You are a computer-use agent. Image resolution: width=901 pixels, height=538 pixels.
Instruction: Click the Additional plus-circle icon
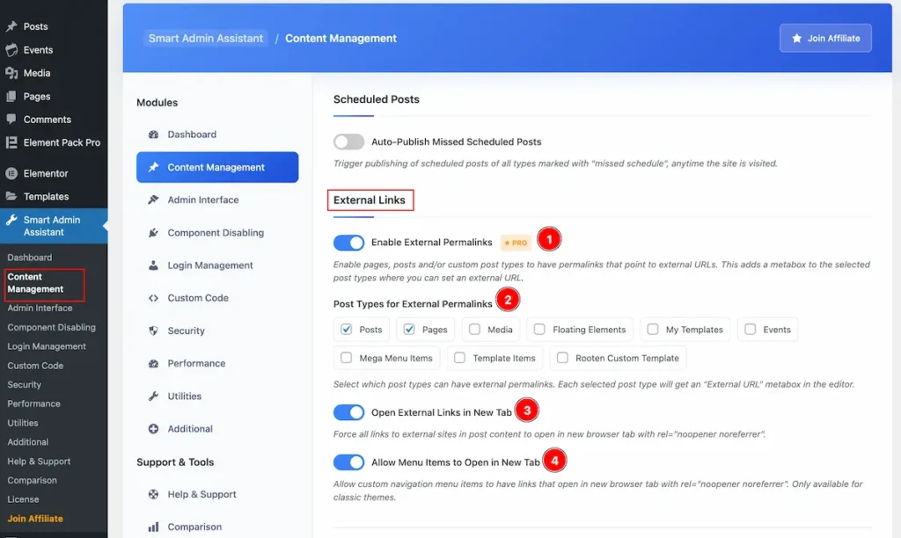(x=153, y=429)
